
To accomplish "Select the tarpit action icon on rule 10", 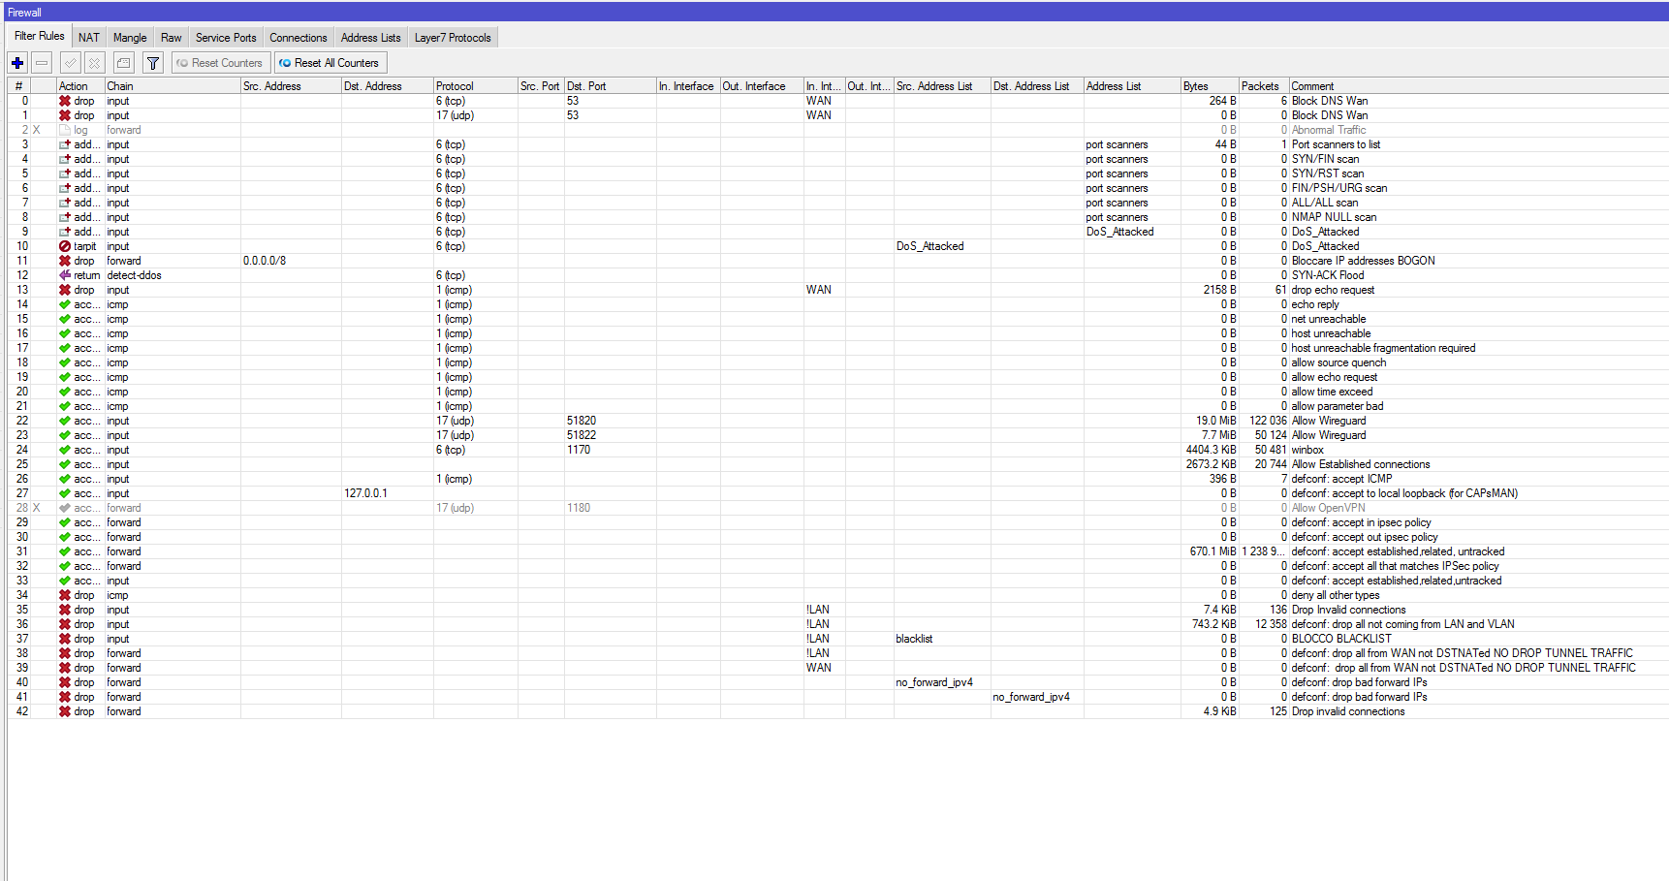I will [x=65, y=246].
